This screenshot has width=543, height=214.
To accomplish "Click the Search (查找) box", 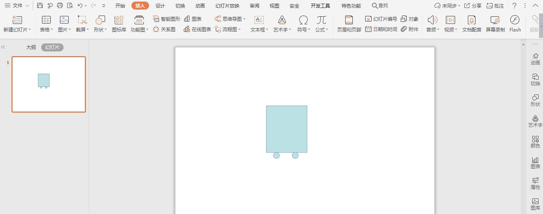I will [x=380, y=6].
